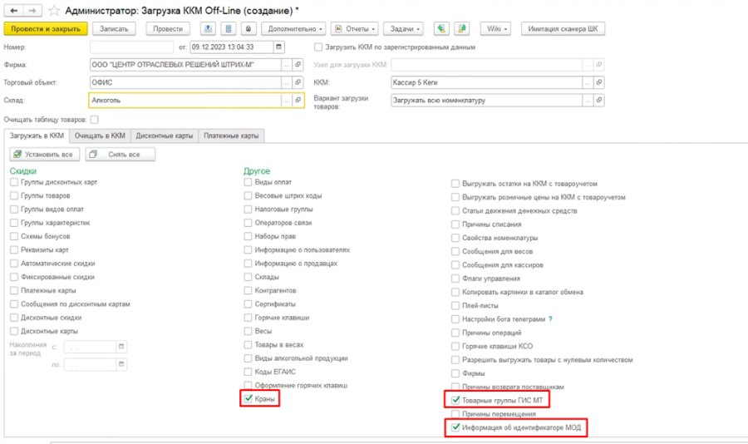Open Вариант загрузки товаров record via open icon
The image size is (748, 444).
[599, 101]
